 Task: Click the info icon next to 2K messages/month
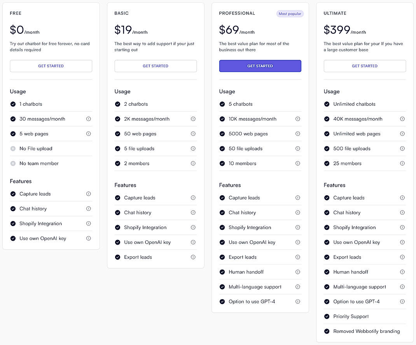pos(193,118)
